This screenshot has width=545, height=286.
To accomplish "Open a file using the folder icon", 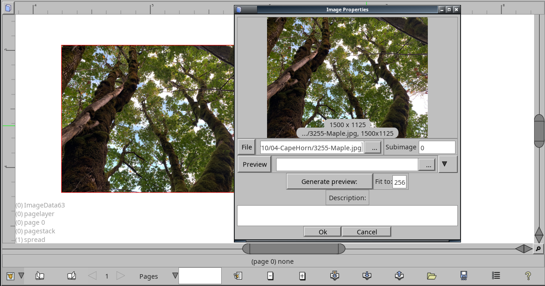I will click(x=432, y=276).
